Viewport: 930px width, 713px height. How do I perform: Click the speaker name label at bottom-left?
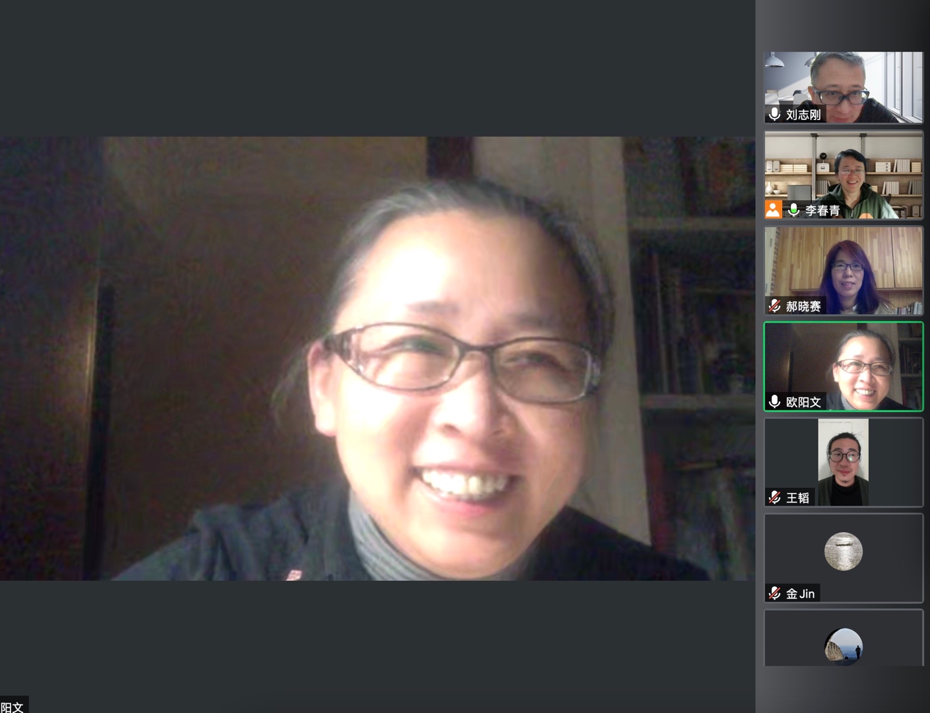point(13,706)
